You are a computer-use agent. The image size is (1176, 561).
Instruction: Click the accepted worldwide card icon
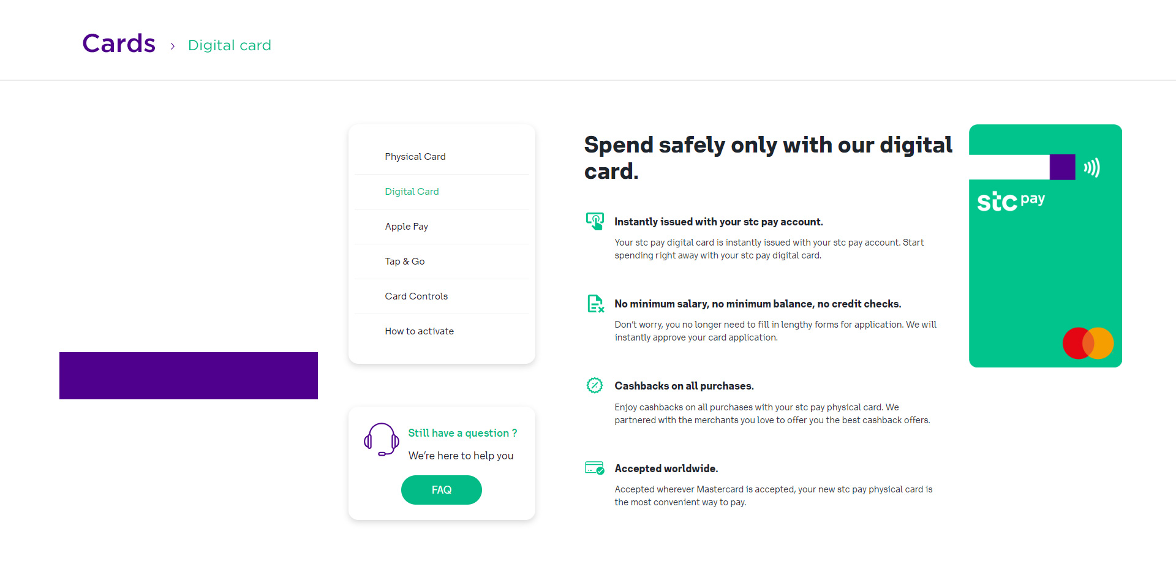tap(595, 469)
